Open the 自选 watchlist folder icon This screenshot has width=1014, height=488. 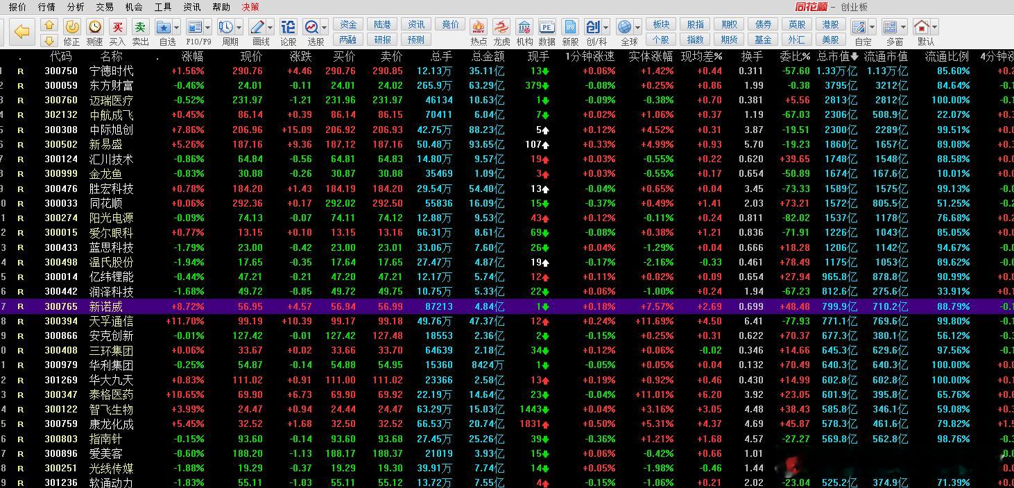[x=164, y=27]
